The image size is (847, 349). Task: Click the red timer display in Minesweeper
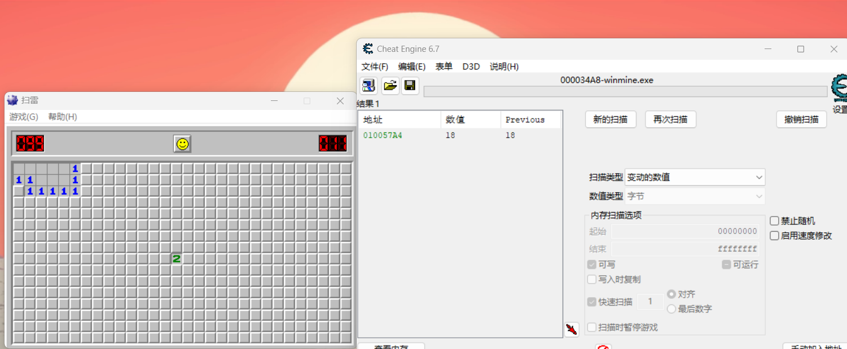333,143
